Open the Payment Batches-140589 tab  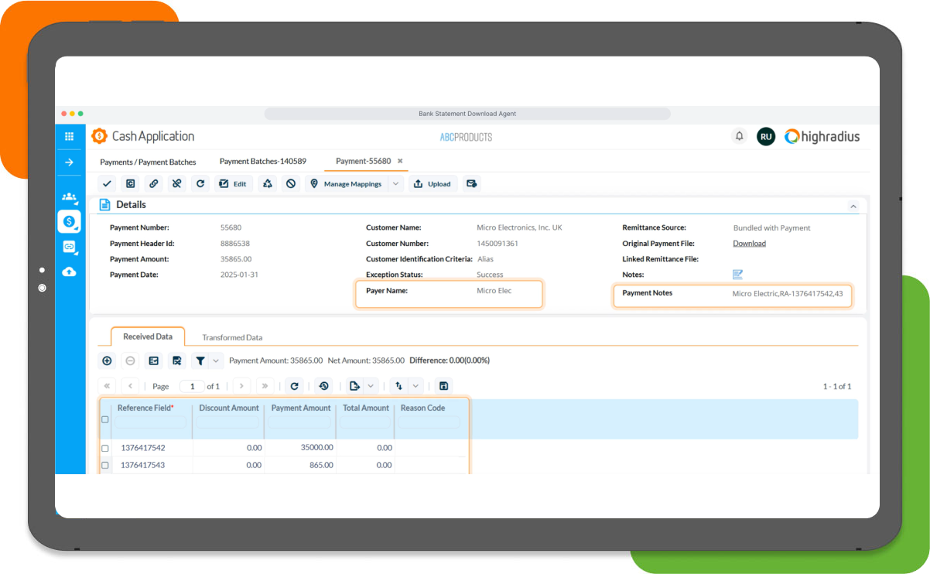point(262,162)
